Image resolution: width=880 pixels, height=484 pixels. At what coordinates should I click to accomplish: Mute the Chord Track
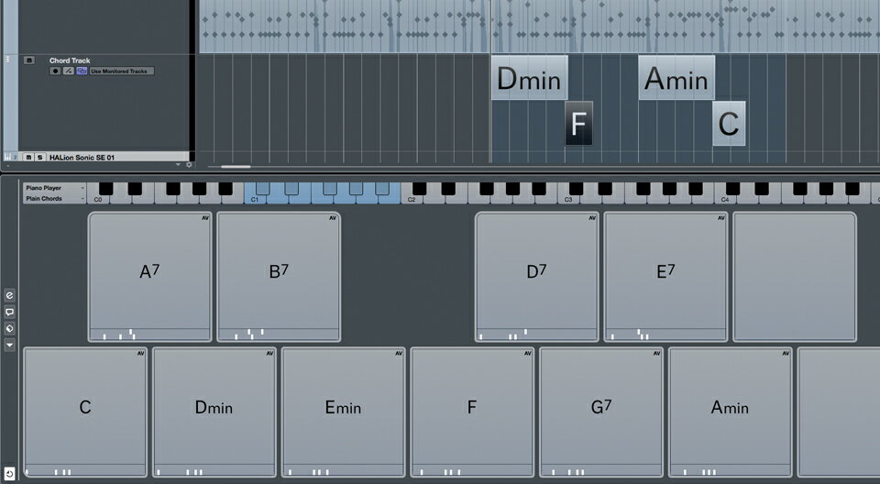[x=29, y=60]
